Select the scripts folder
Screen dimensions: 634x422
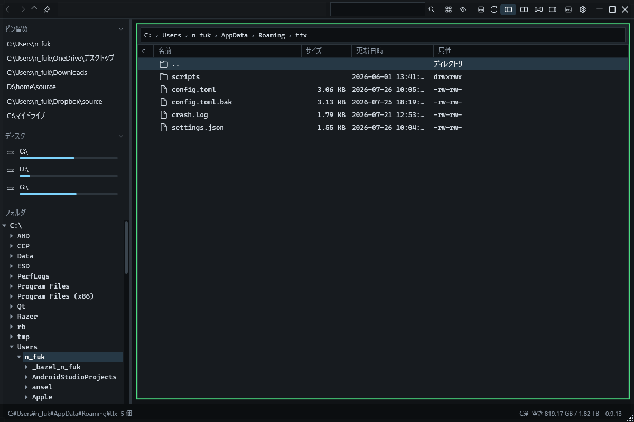(x=383, y=77)
